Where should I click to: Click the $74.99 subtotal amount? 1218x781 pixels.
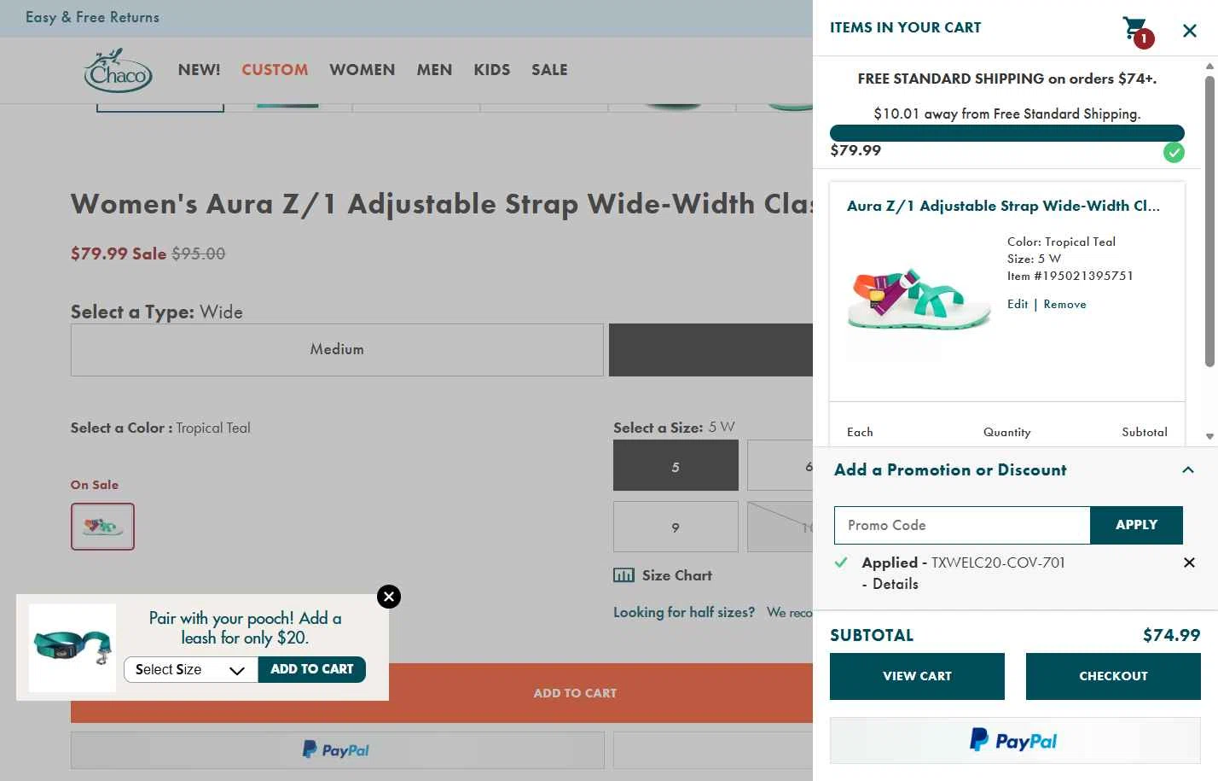(x=1171, y=635)
